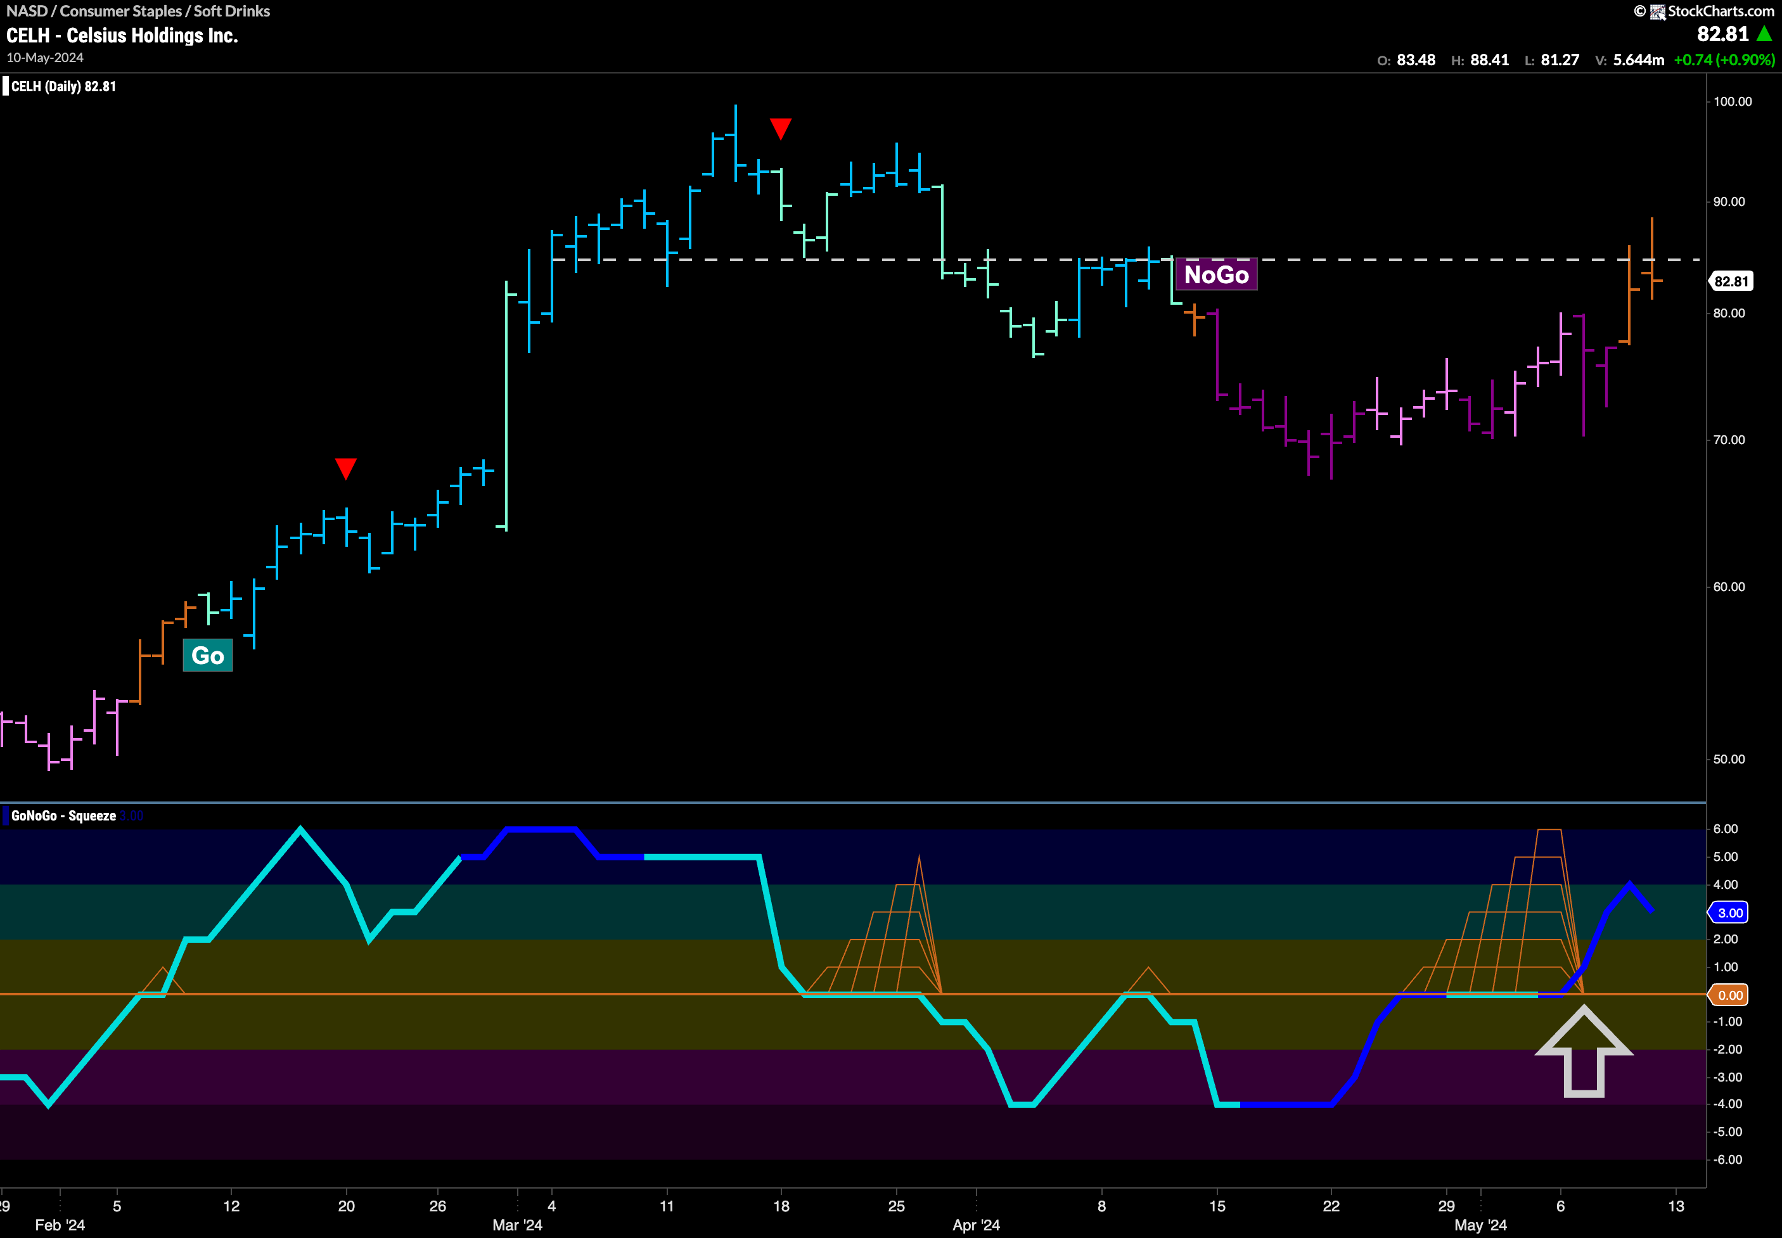Click the Feb '24 date axis label
The image size is (1782, 1238).
coord(60,1225)
